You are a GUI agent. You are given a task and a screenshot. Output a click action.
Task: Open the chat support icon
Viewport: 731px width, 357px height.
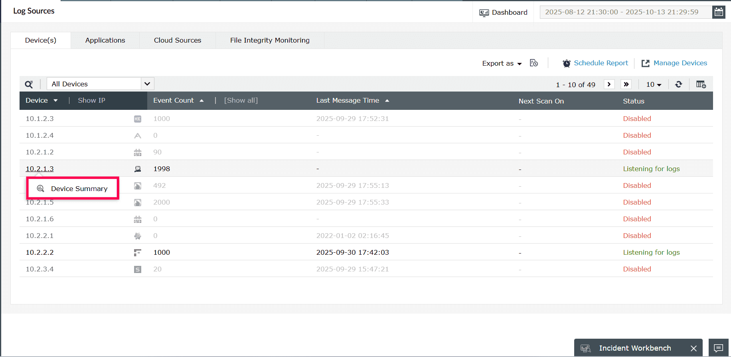tap(719, 348)
